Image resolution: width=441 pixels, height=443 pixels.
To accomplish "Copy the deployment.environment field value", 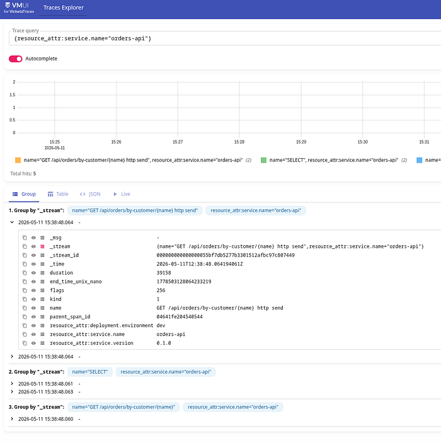I will point(25,325).
